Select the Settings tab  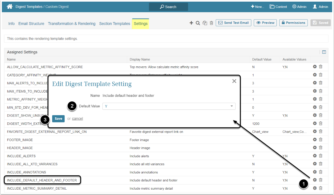pyautogui.click(x=141, y=24)
